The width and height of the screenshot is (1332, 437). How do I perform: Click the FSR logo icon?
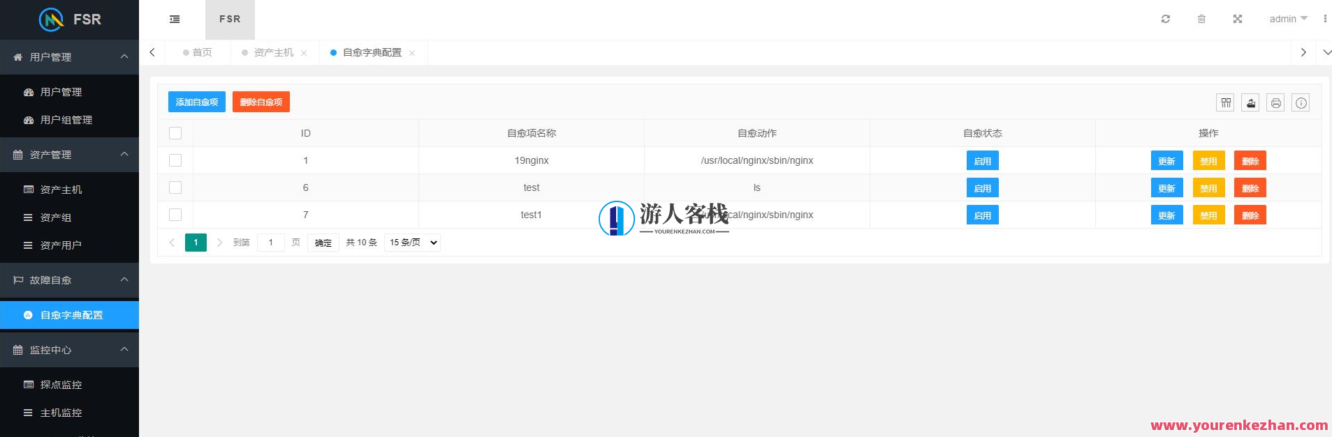point(51,20)
